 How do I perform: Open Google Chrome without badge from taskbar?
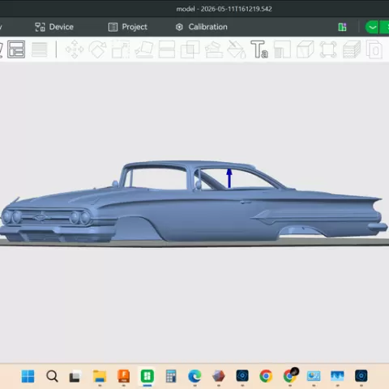tap(266, 376)
